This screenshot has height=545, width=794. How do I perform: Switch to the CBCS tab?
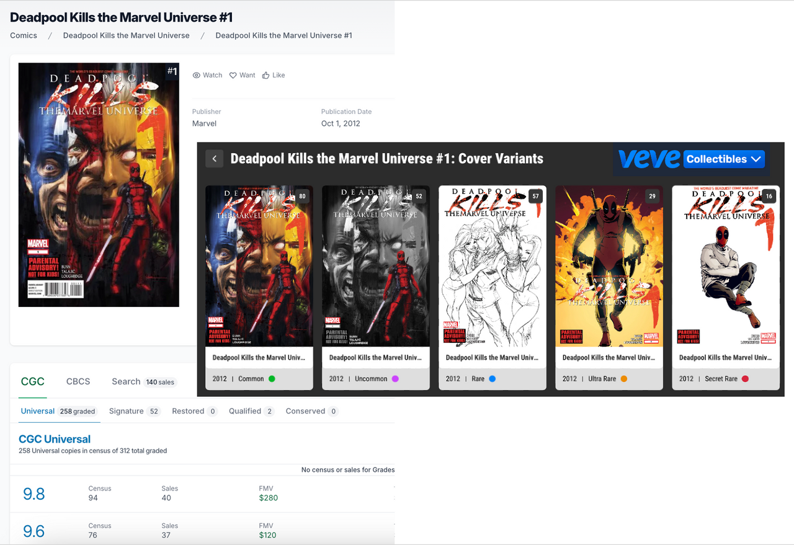click(x=78, y=382)
